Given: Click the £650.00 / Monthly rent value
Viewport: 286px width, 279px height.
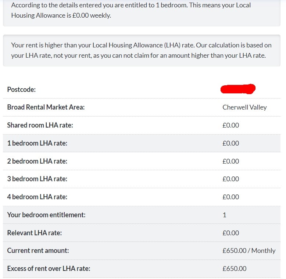Looking at the screenshot, I should 249,251.
